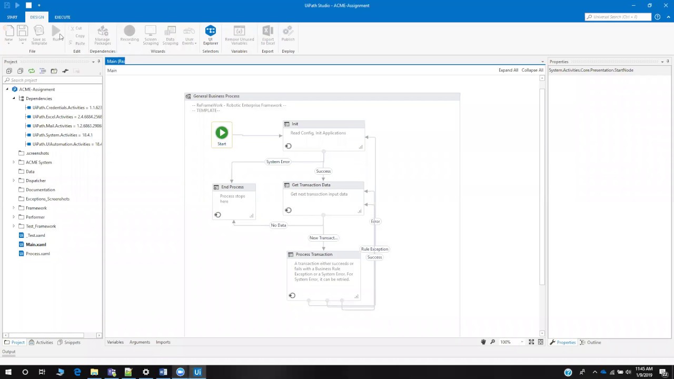
Task: Pin the Properties panel
Action: pos(668,62)
